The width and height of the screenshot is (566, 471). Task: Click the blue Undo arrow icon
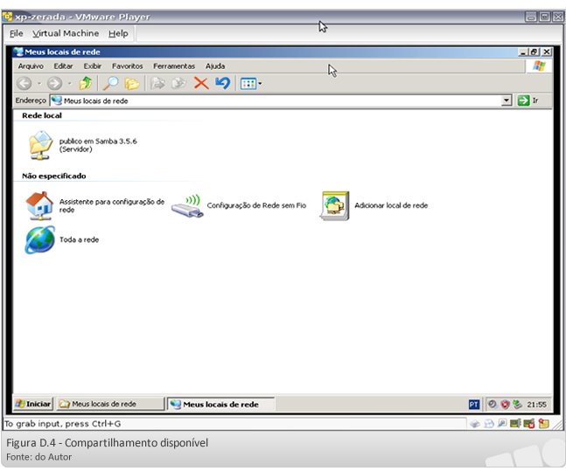[223, 83]
